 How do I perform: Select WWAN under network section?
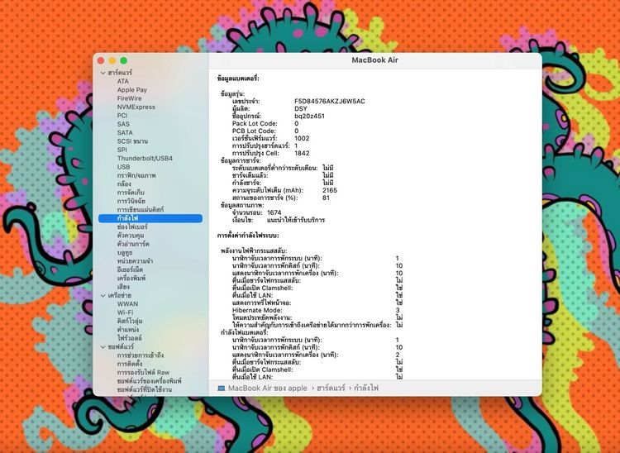pos(127,304)
